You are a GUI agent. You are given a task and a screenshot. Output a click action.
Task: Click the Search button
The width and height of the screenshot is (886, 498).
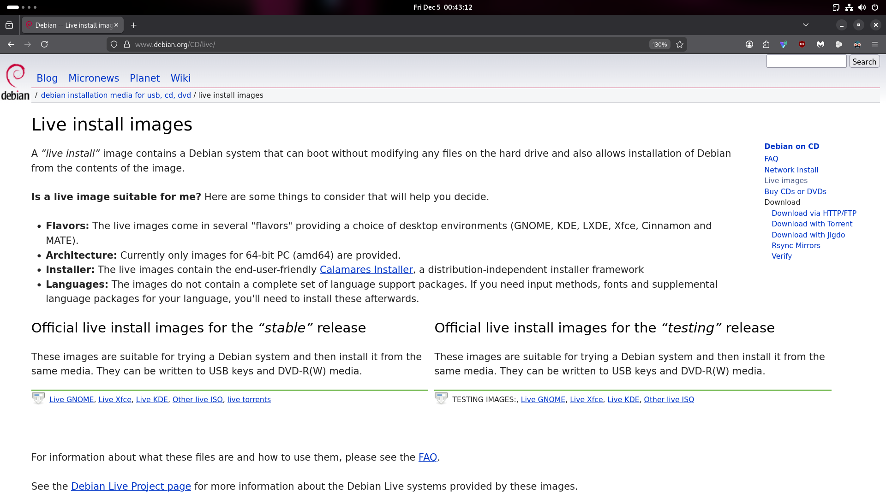point(863,61)
